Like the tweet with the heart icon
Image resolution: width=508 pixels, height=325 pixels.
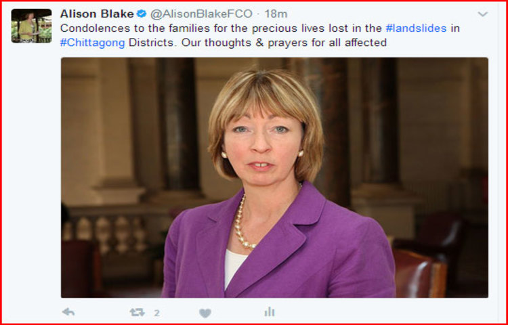click(x=205, y=313)
